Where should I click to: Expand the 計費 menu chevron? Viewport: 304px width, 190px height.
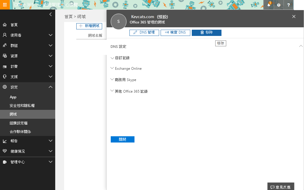click(50, 66)
